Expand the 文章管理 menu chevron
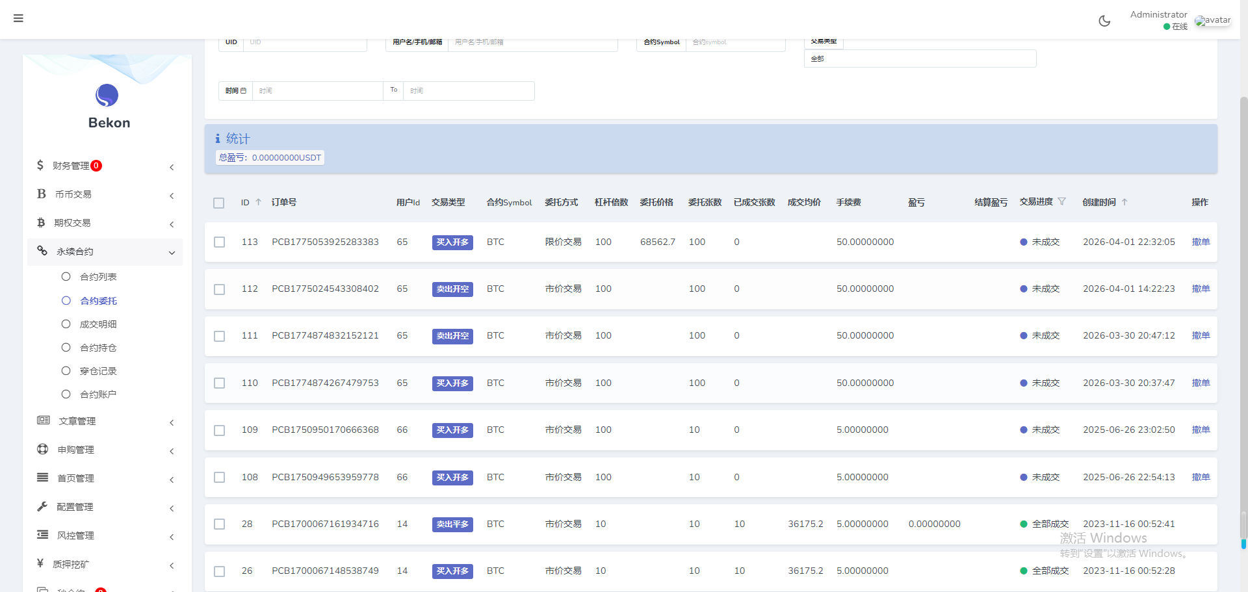The image size is (1248, 592). [172, 422]
